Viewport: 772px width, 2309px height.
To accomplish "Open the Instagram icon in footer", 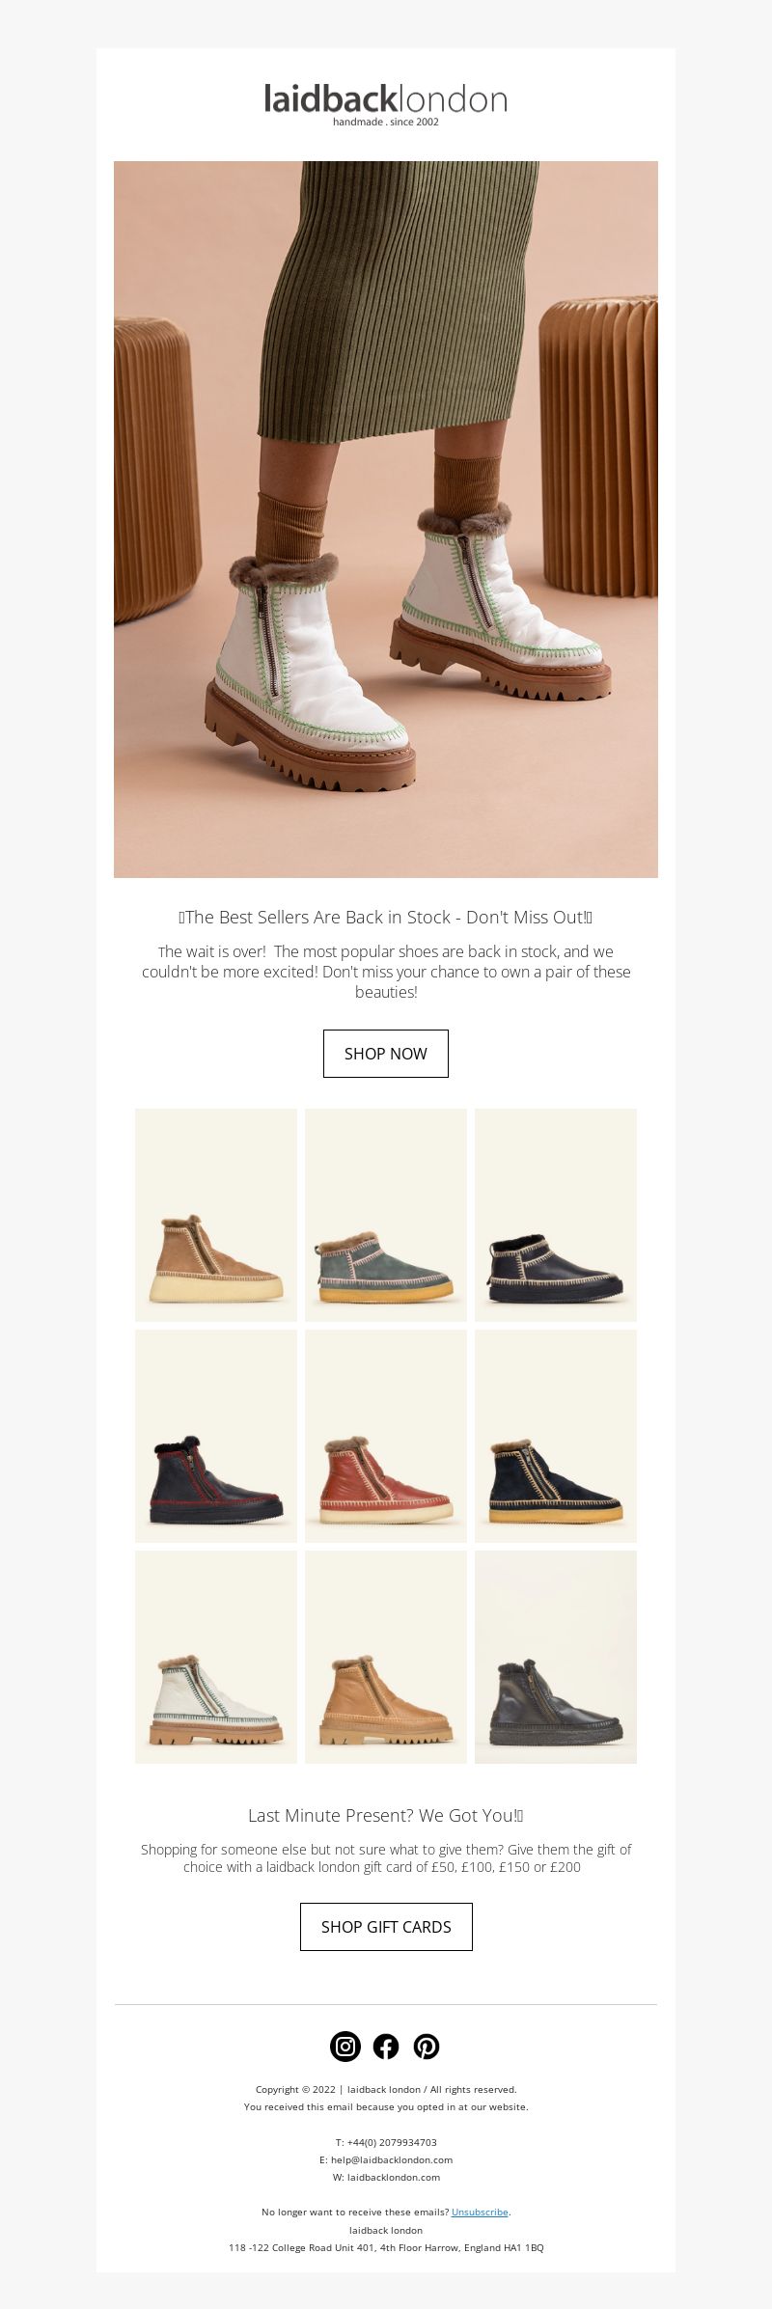I will click(345, 2046).
